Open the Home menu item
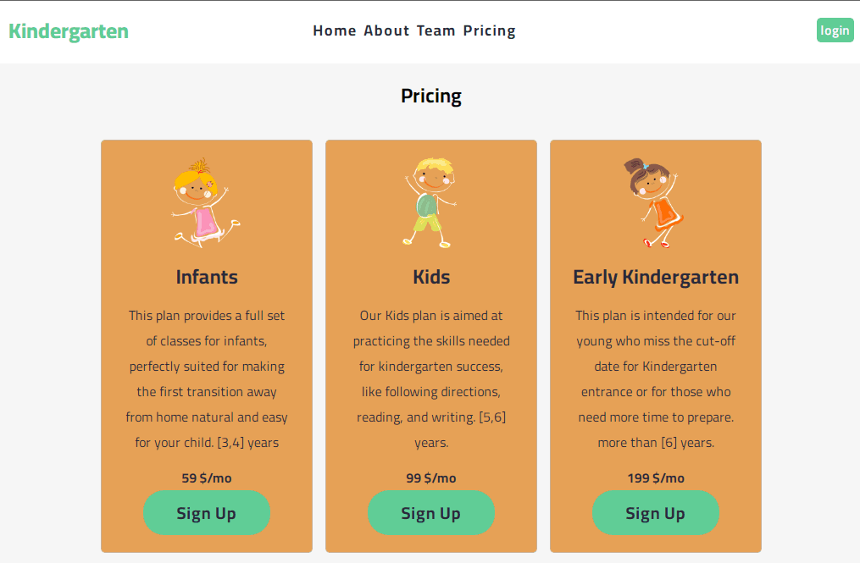Screen dimensions: 860x563 tap(335, 30)
